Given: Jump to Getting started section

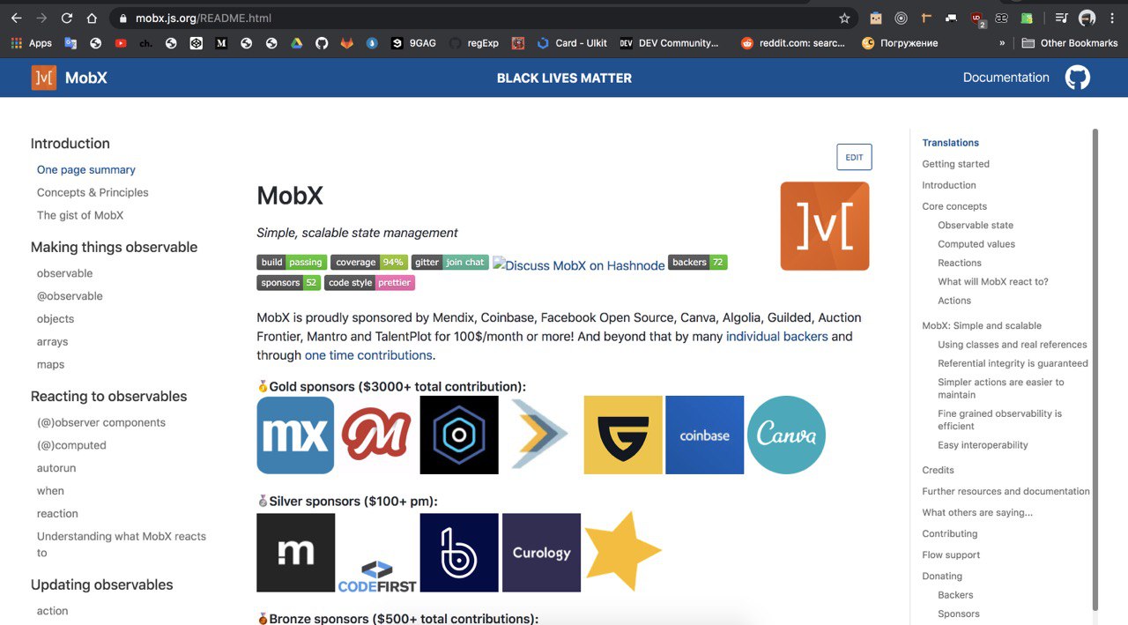Looking at the screenshot, I should pos(955,164).
